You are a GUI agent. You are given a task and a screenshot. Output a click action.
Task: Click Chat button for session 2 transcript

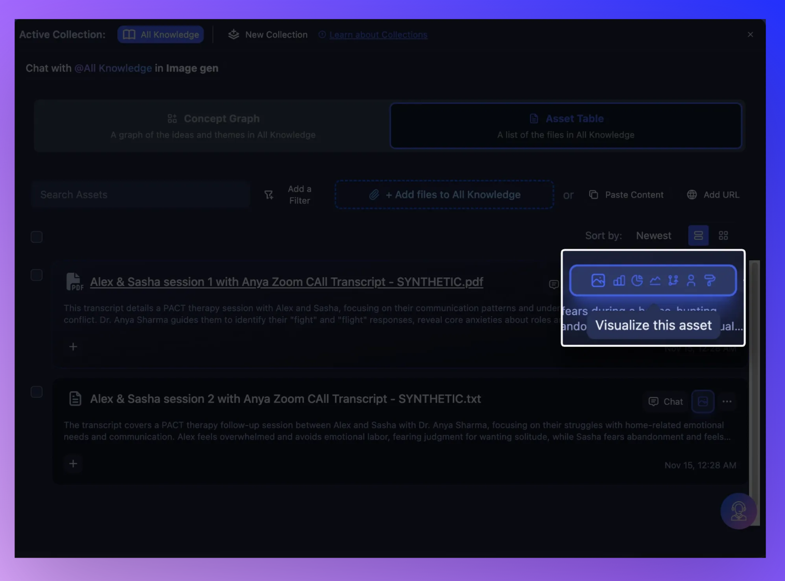tap(666, 402)
